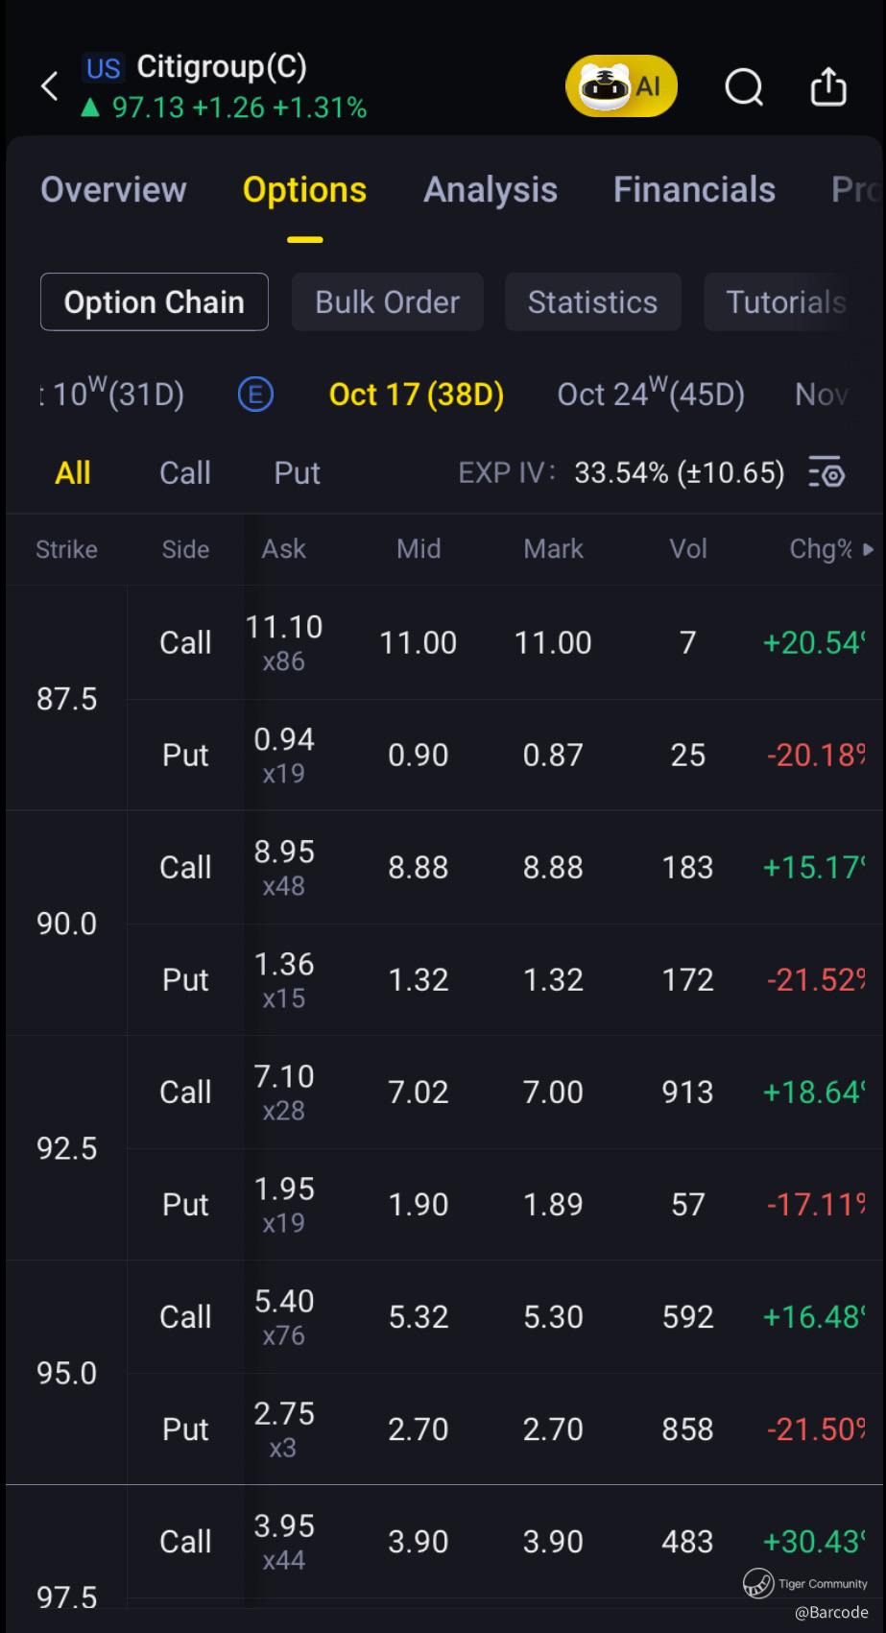
Task: Open the Statistics section
Action: tap(592, 302)
